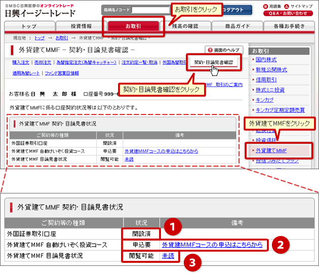
Task: Click the Q&A・お問い合わせ button
Action: (288, 14)
